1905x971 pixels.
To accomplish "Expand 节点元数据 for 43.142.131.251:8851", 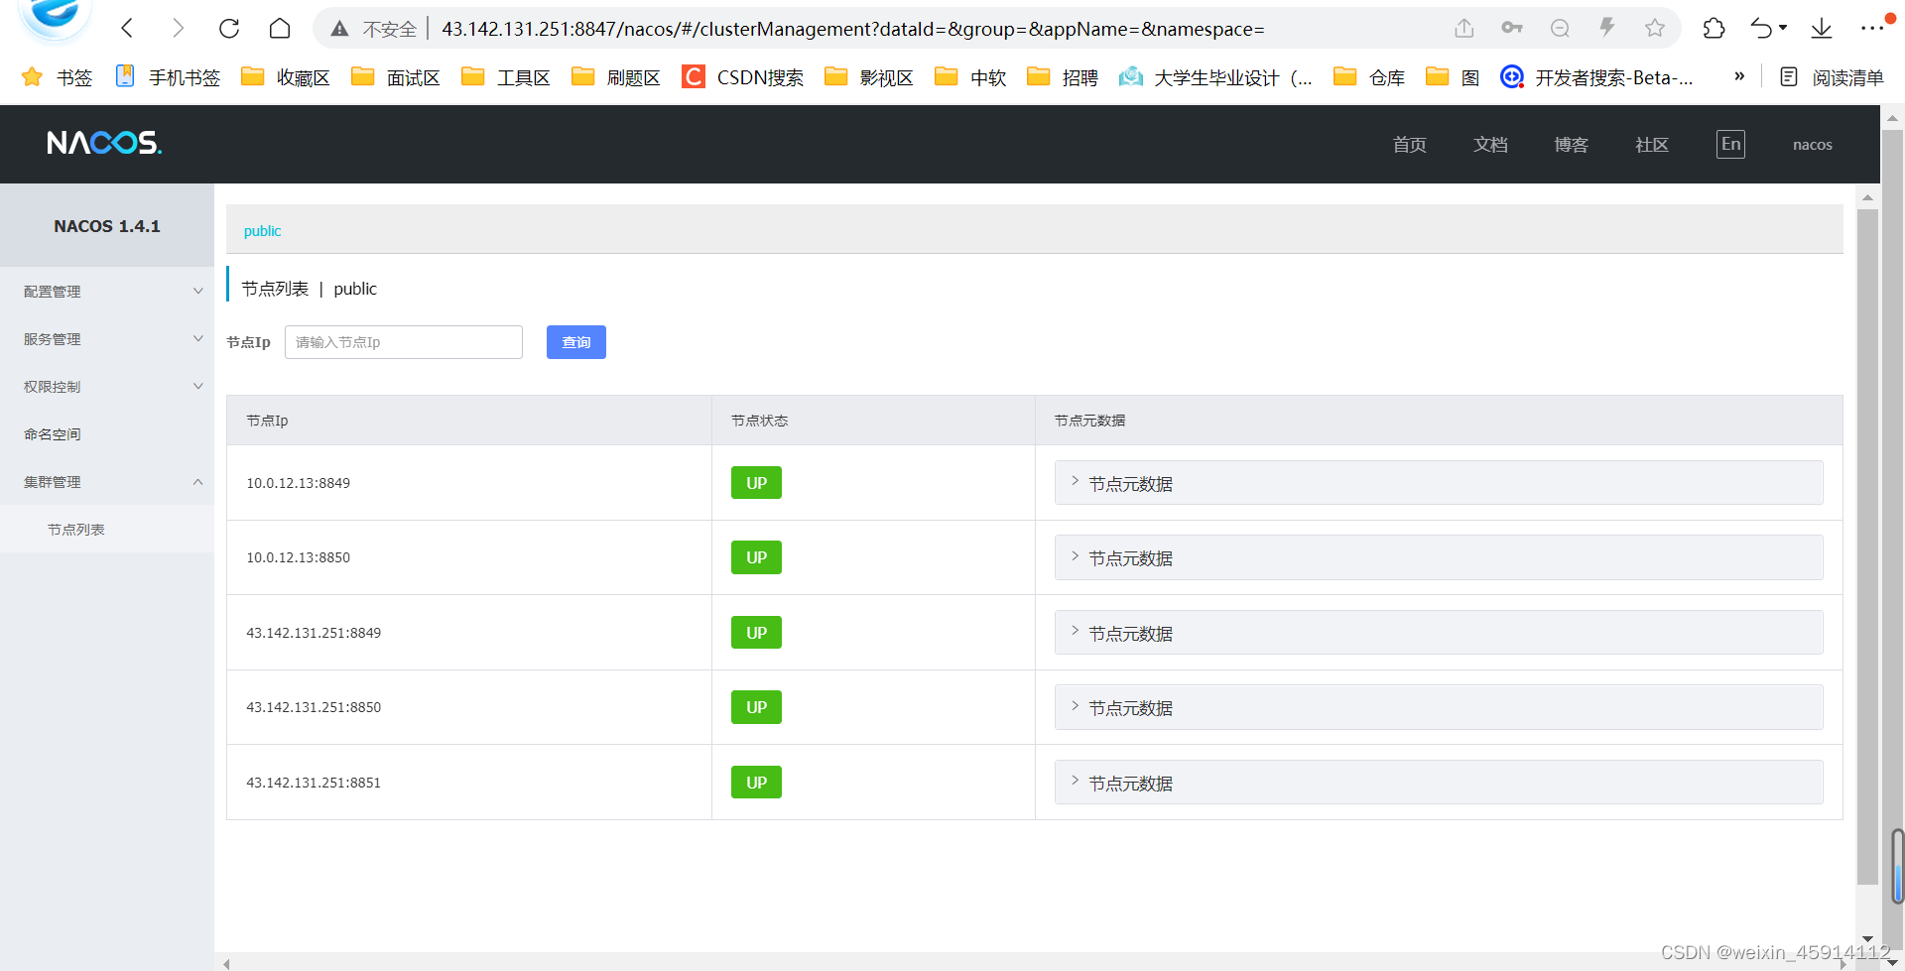I will point(1439,783).
